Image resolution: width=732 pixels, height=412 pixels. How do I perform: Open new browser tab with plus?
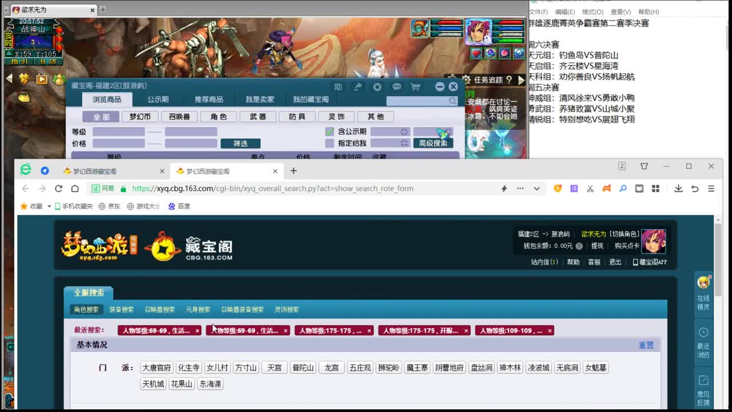pyautogui.click(x=293, y=171)
